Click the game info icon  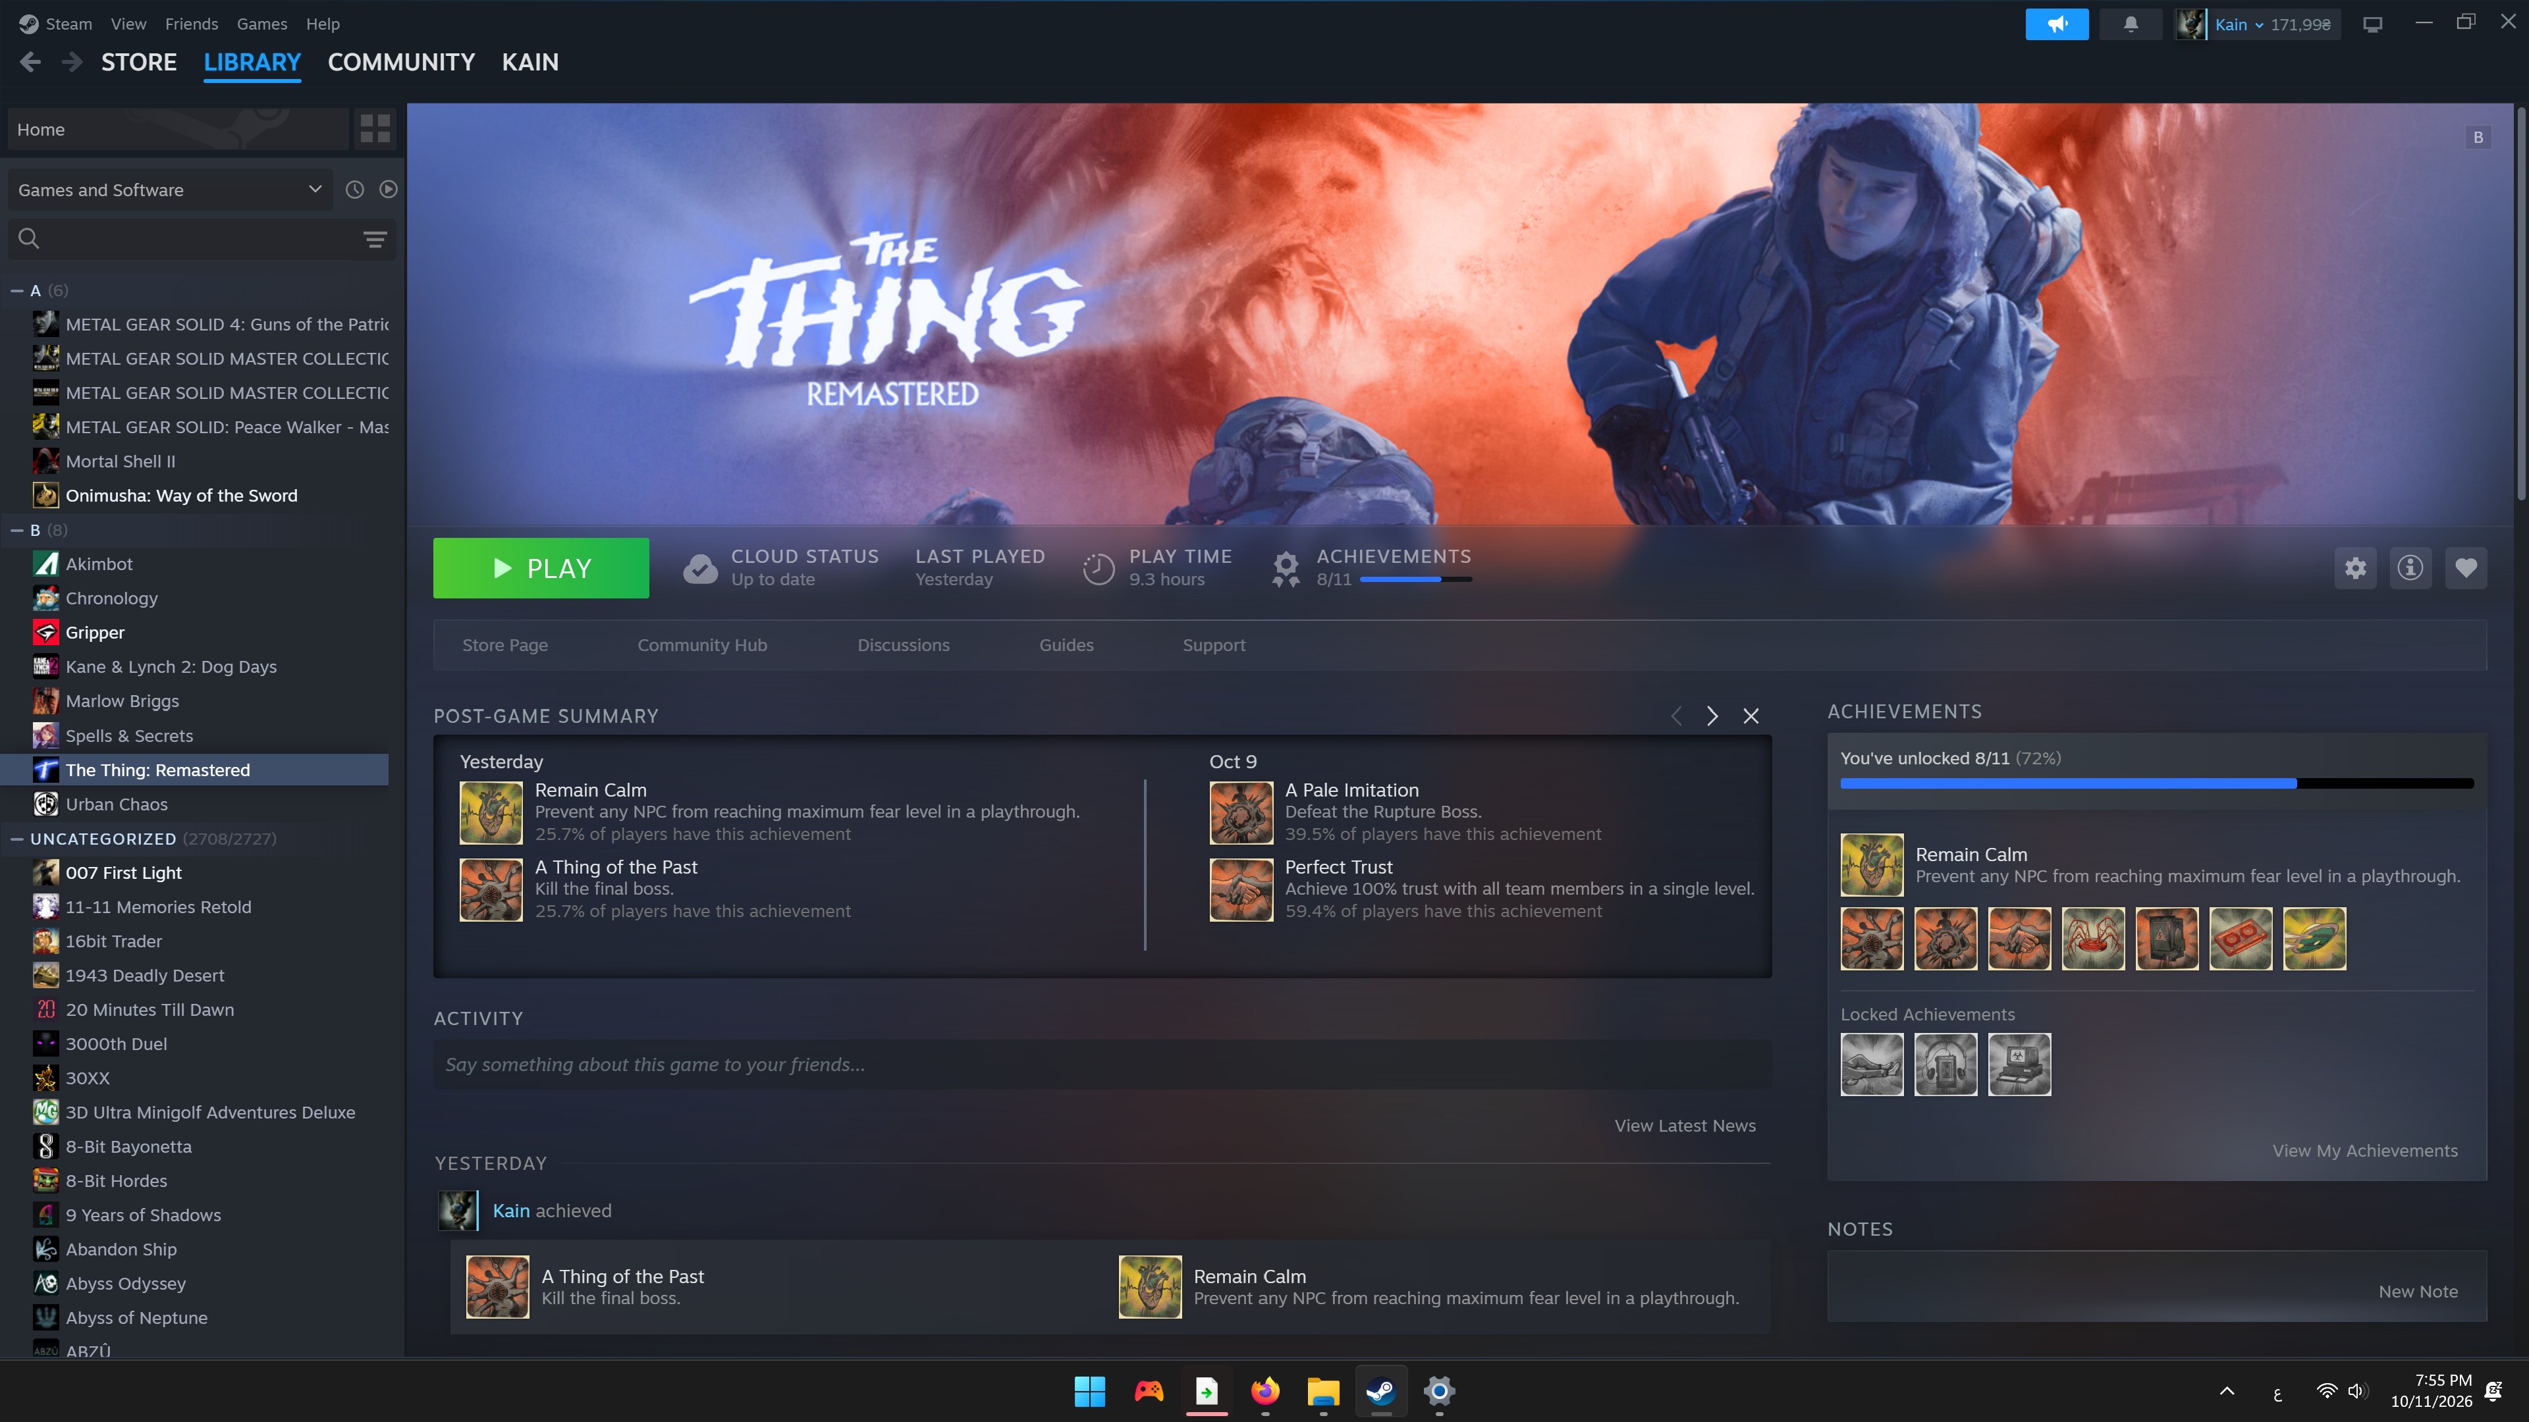pos(2410,567)
